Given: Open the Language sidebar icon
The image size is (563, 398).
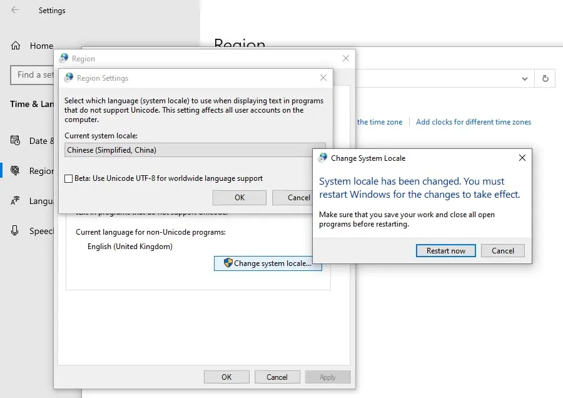Looking at the screenshot, I should point(16,201).
